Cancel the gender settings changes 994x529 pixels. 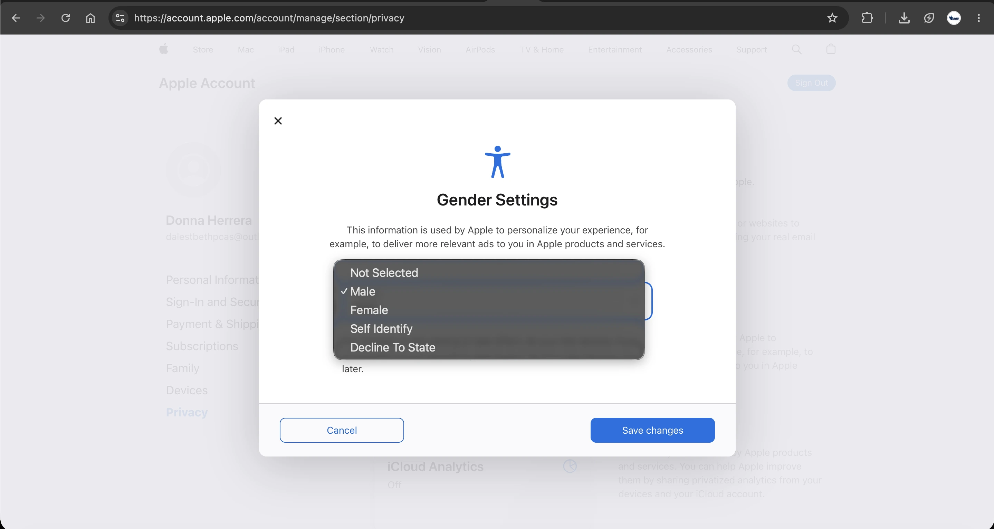[x=342, y=430]
